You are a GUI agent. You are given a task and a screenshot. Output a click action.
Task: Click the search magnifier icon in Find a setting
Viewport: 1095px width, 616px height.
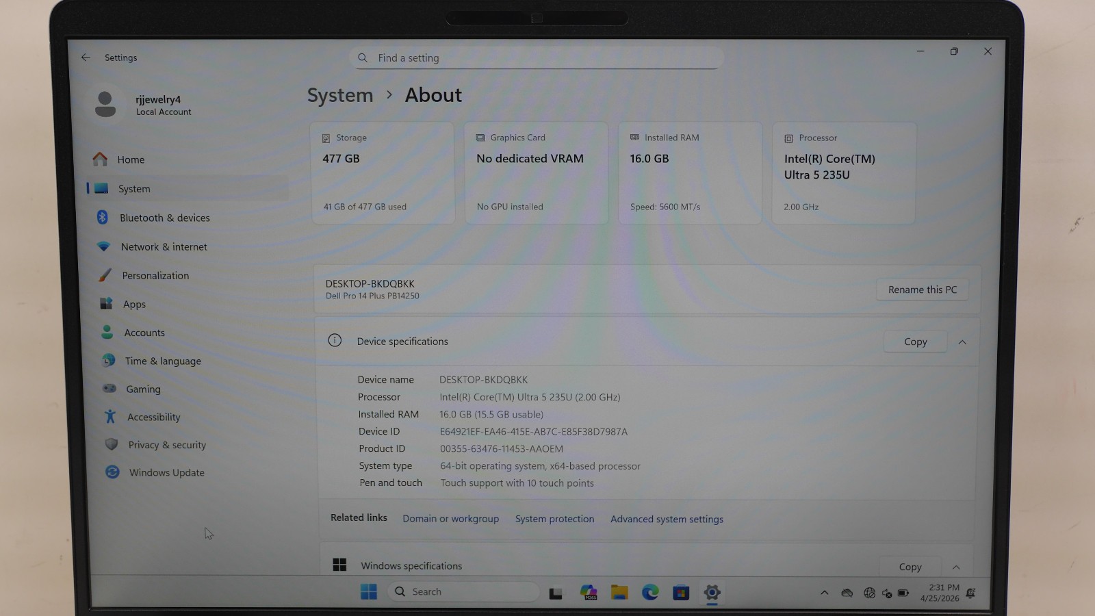pos(363,58)
